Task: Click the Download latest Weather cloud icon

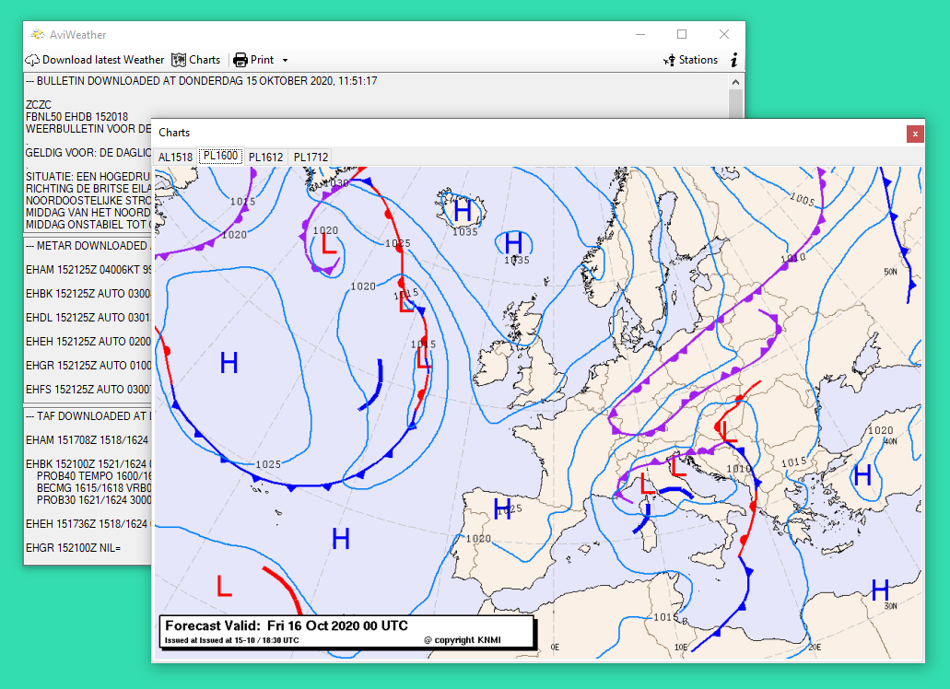Action: pyautogui.click(x=32, y=60)
